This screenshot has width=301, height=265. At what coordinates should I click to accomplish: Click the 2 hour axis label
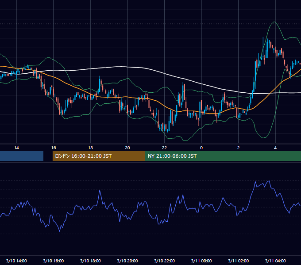239,148
